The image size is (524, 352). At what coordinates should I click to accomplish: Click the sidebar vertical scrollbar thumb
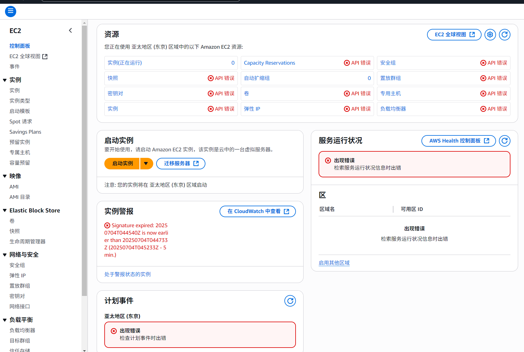[x=85, y=161]
